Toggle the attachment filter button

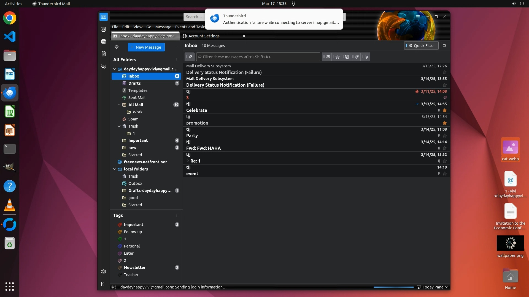[x=366, y=57]
